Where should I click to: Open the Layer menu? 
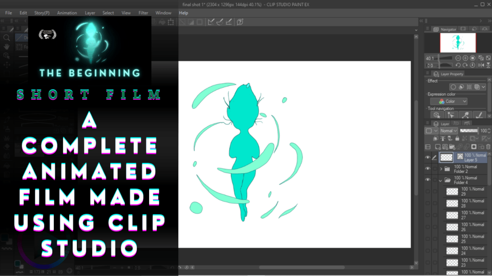pyautogui.click(x=90, y=13)
